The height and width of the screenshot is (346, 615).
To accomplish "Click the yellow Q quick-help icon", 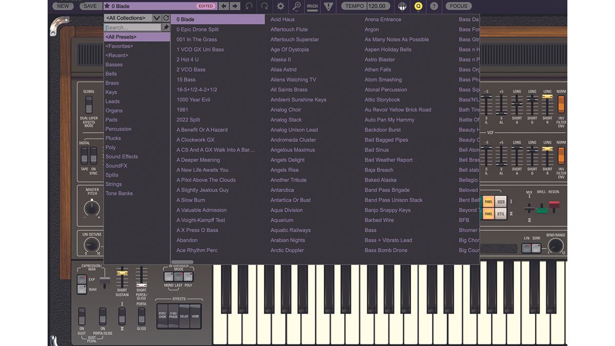I will tap(418, 6).
